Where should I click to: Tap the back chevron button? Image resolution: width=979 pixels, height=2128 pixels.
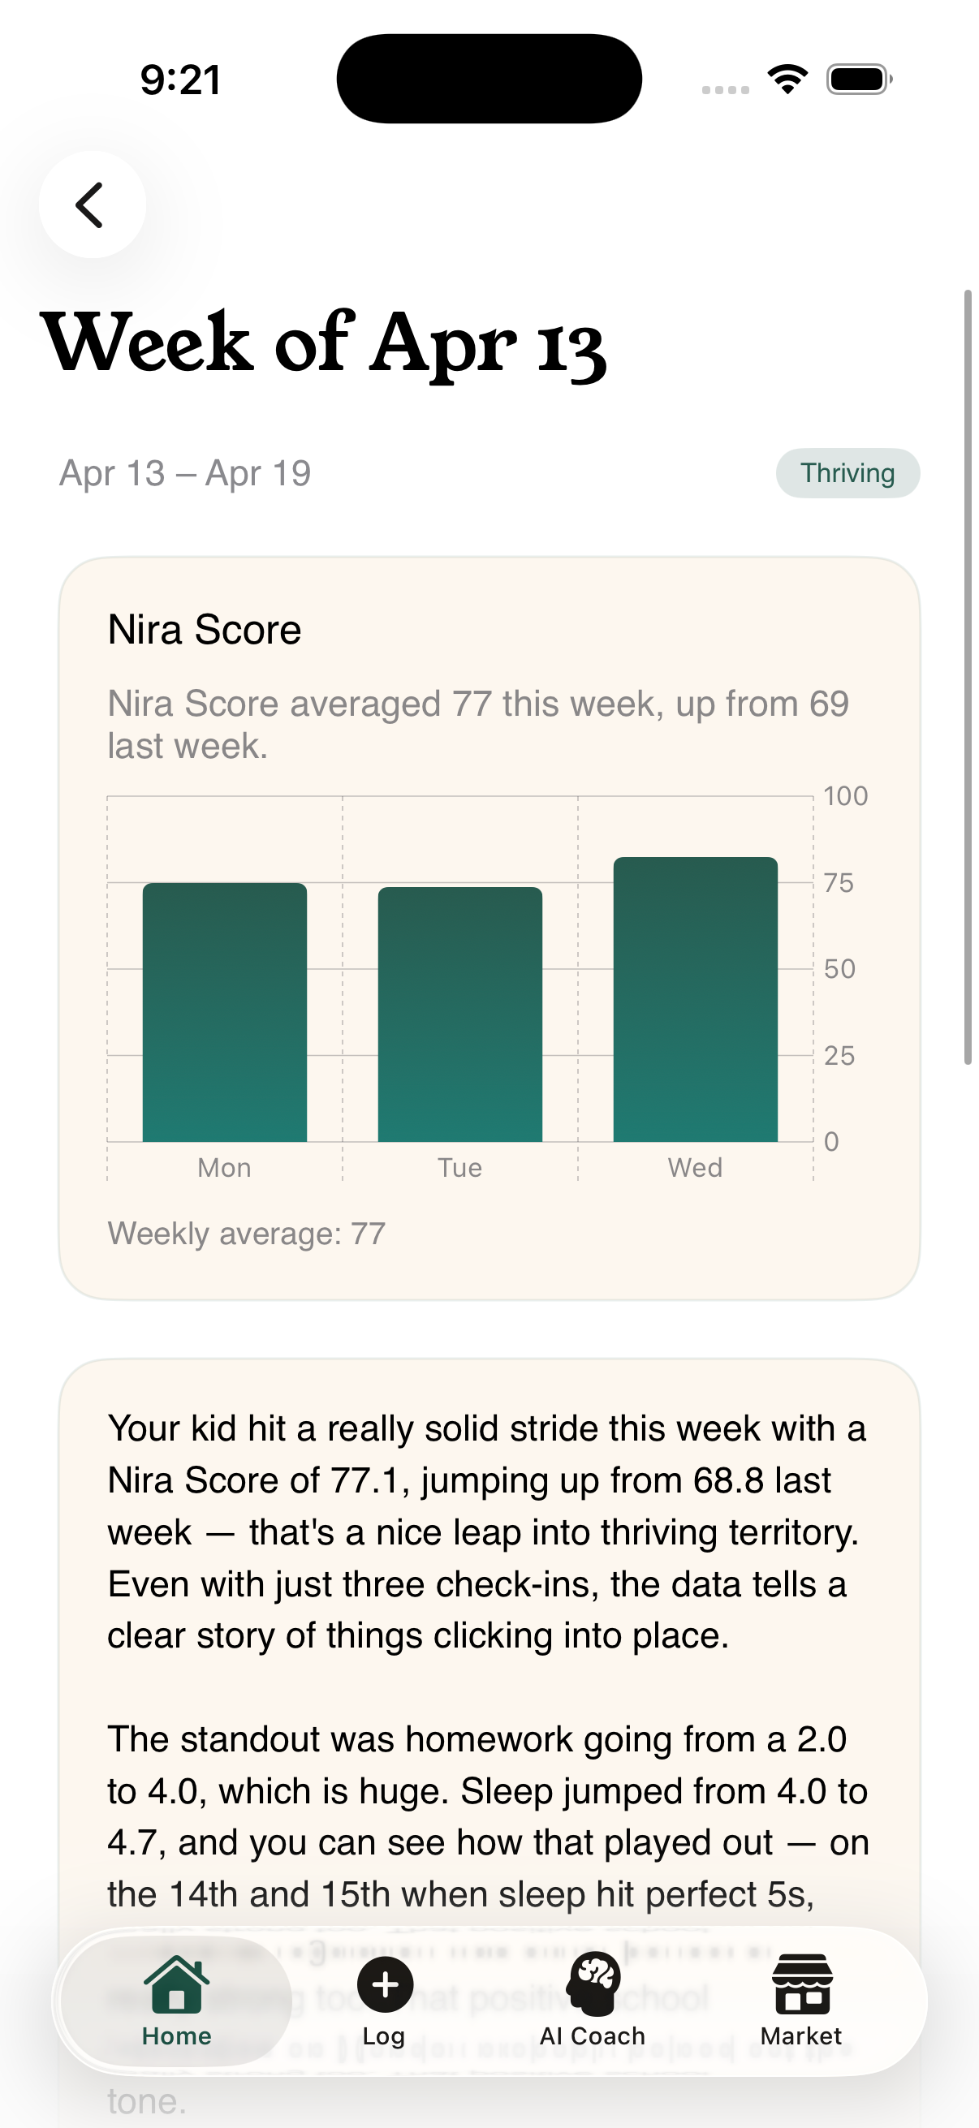[92, 205]
